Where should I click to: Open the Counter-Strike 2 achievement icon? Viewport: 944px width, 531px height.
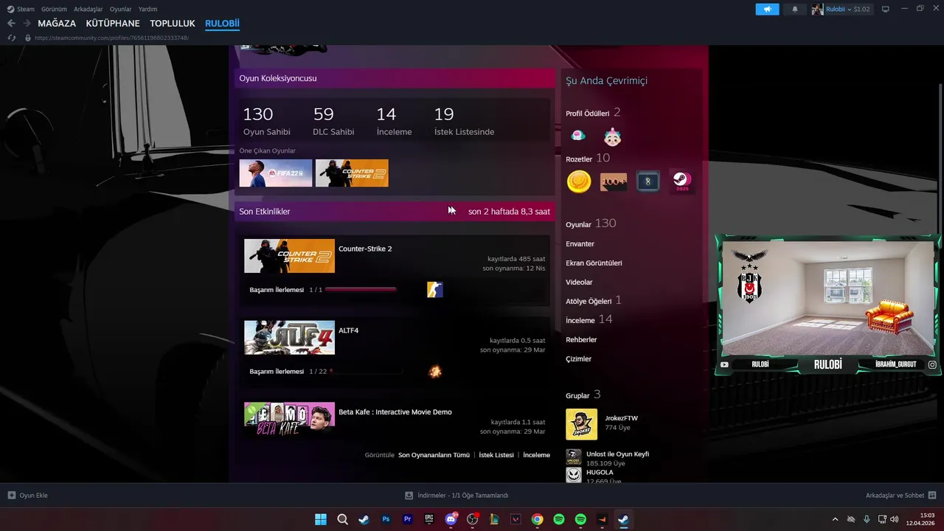[435, 290]
